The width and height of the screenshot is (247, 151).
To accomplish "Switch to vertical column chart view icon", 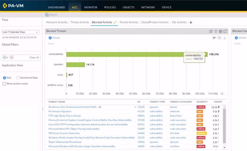I will point(225,38).
